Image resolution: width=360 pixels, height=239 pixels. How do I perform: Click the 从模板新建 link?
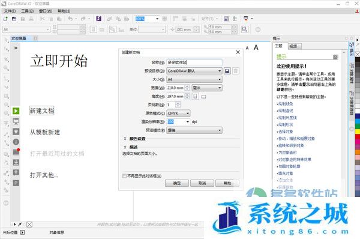tap(45, 132)
